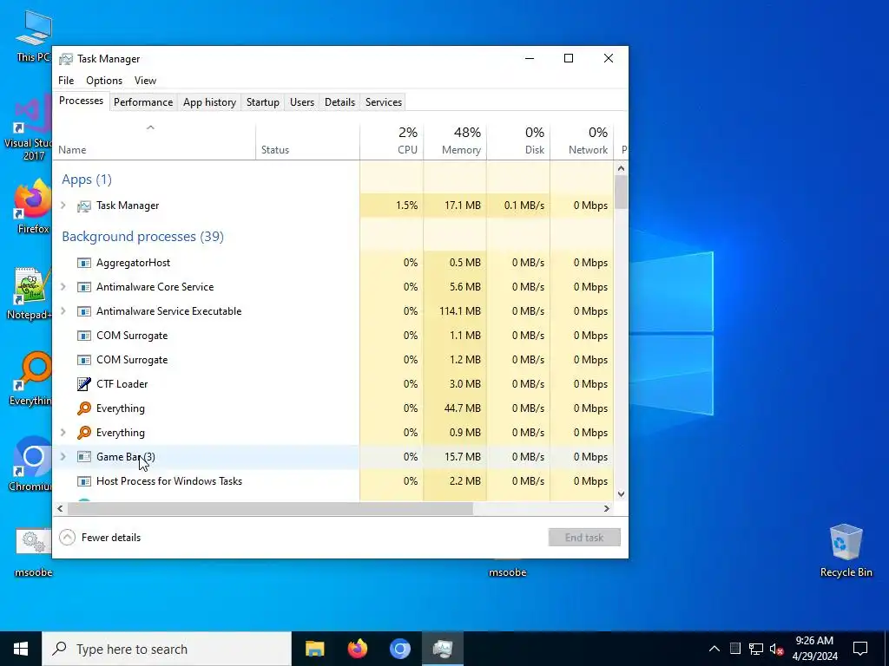889x666 pixels.
Task: Switch to the App history tab
Action: (x=209, y=102)
